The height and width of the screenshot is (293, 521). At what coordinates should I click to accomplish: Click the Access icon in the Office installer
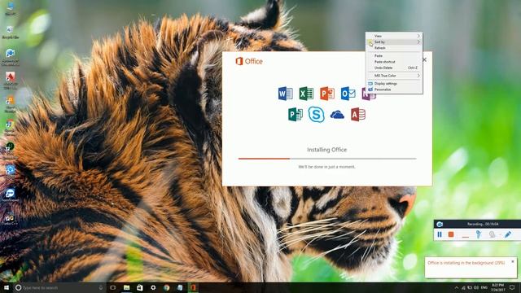click(358, 115)
